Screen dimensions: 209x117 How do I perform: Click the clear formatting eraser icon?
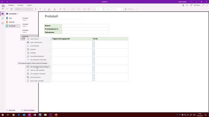60,9
